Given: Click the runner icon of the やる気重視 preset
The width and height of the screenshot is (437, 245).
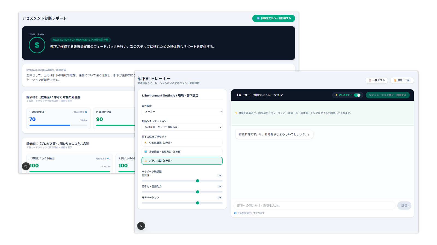Looking at the screenshot, I should [x=146, y=143].
